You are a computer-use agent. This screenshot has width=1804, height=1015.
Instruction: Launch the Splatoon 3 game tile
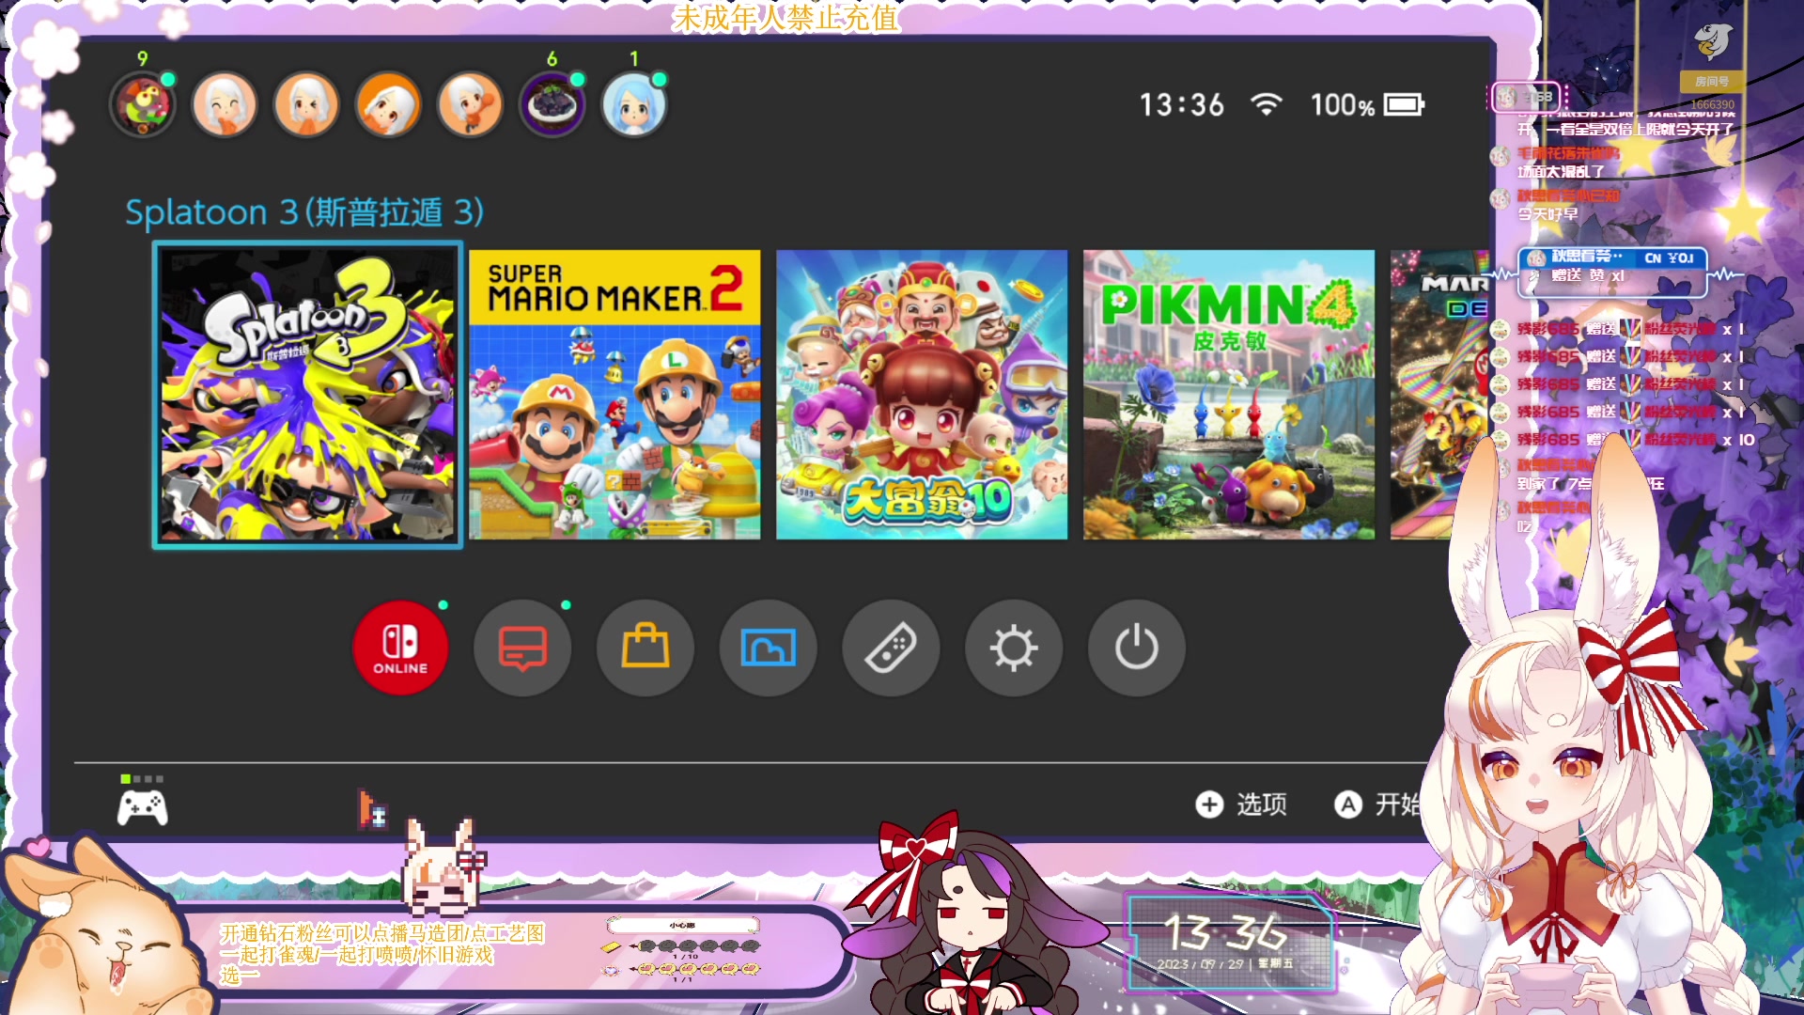click(307, 395)
